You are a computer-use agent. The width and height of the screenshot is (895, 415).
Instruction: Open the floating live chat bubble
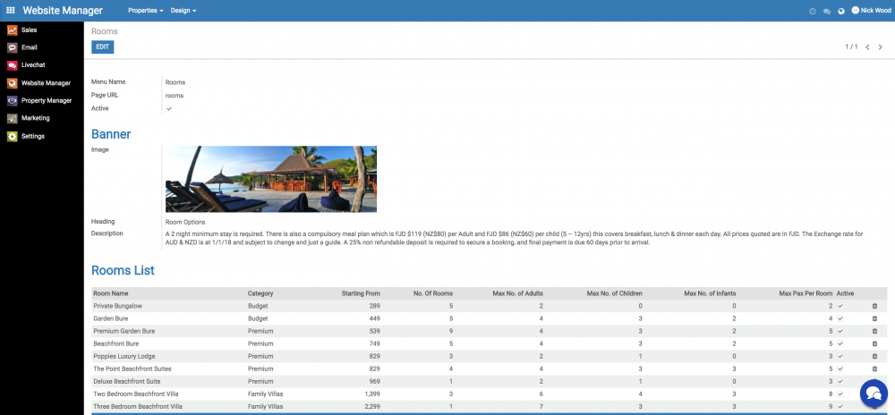pos(874,393)
